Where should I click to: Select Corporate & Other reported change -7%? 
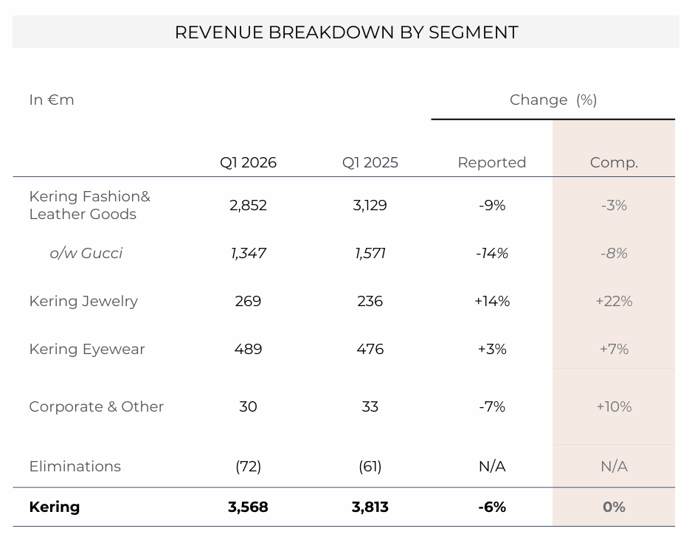pos(492,406)
